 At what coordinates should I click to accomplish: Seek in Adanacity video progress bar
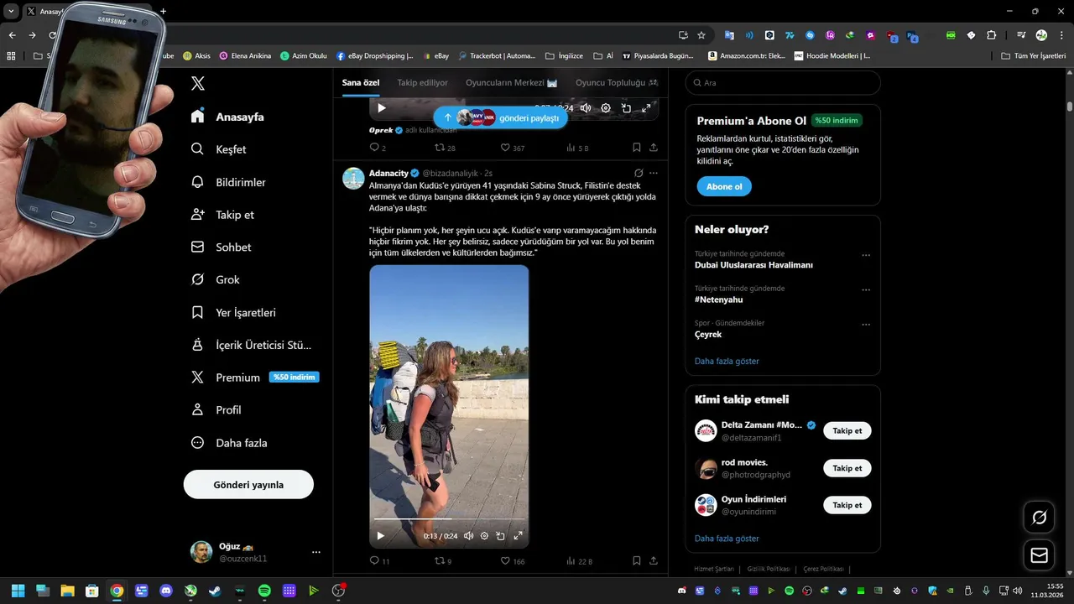(x=449, y=519)
